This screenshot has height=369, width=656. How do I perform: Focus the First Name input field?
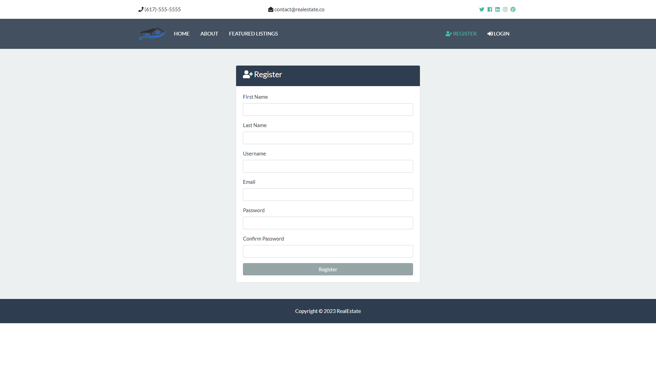point(328,110)
